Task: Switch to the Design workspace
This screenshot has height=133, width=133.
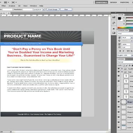Action: click(114, 2)
